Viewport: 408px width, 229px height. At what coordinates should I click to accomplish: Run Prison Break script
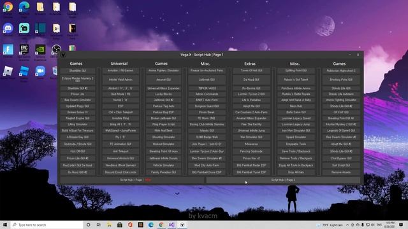[207, 113]
